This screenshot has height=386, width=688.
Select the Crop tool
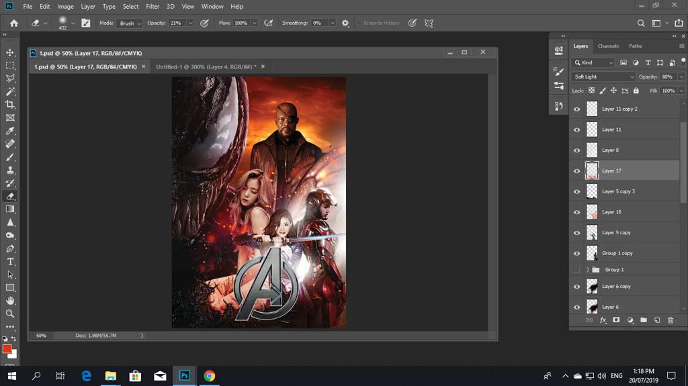pyautogui.click(x=9, y=105)
